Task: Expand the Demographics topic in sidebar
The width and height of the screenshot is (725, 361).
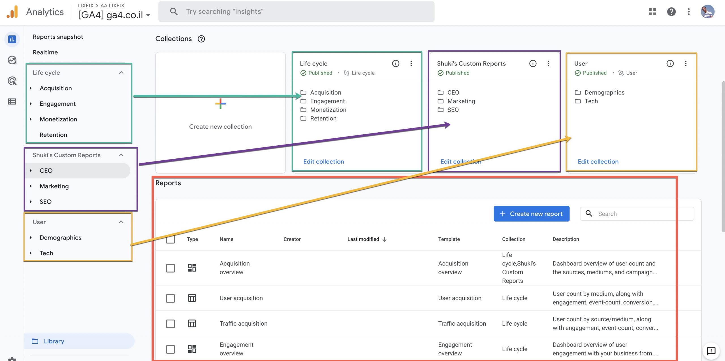Action: [31, 237]
